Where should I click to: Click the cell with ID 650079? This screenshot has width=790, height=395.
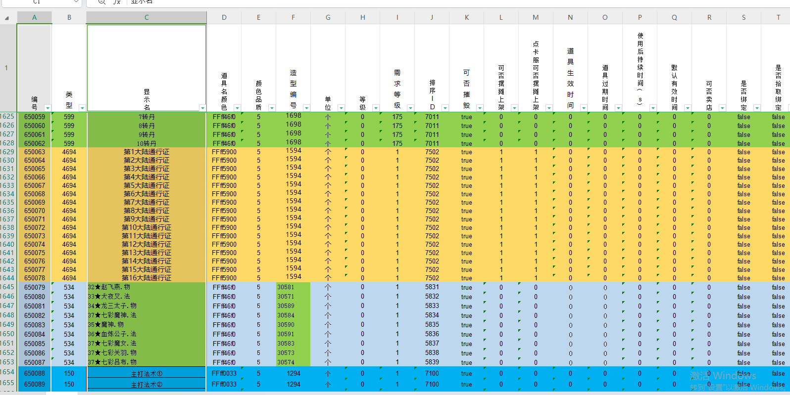pyautogui.click(x=34, y=287)
